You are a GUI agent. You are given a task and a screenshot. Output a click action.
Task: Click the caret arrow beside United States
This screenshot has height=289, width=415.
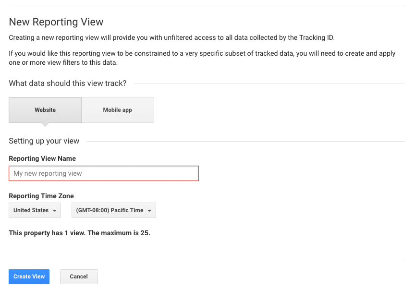pyautogui.click(x=55, y=211)
